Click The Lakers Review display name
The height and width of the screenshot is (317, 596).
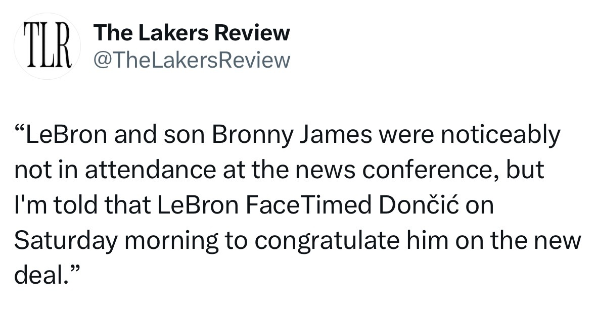[x=192, y=33]
